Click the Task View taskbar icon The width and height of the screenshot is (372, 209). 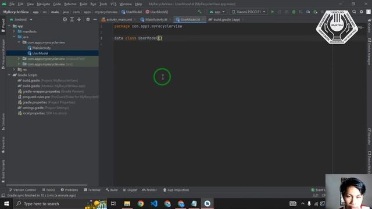pyautogui.click(x=113, y=204)
